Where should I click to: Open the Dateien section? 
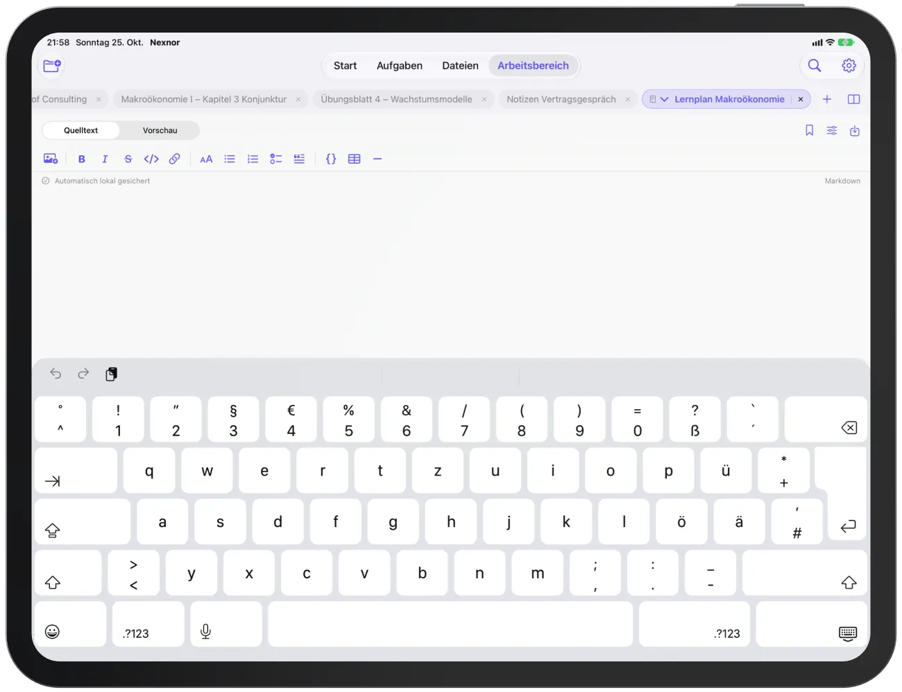(460, 66)
